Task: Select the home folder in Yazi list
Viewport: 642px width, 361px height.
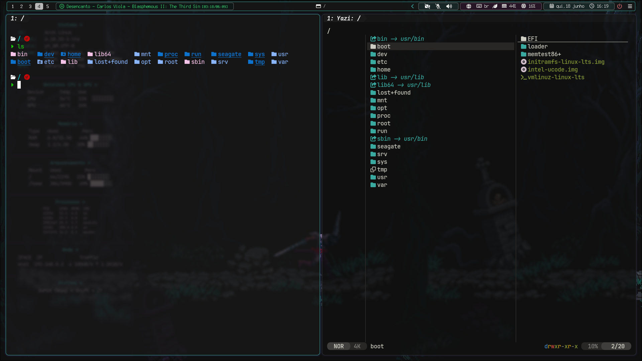Action: (x=441, y=70)
